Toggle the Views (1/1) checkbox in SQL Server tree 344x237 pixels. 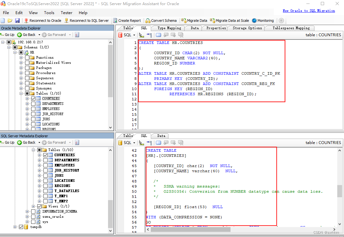pyautogui.click(x=39, y=206)
